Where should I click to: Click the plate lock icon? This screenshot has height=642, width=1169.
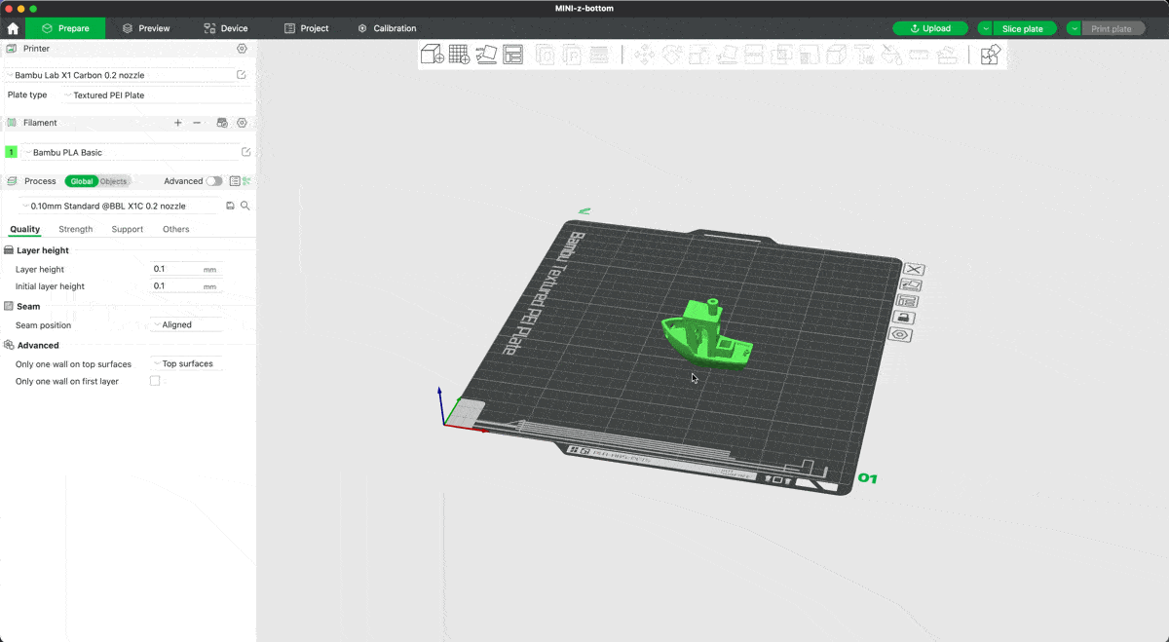click(x=904, y=318)
